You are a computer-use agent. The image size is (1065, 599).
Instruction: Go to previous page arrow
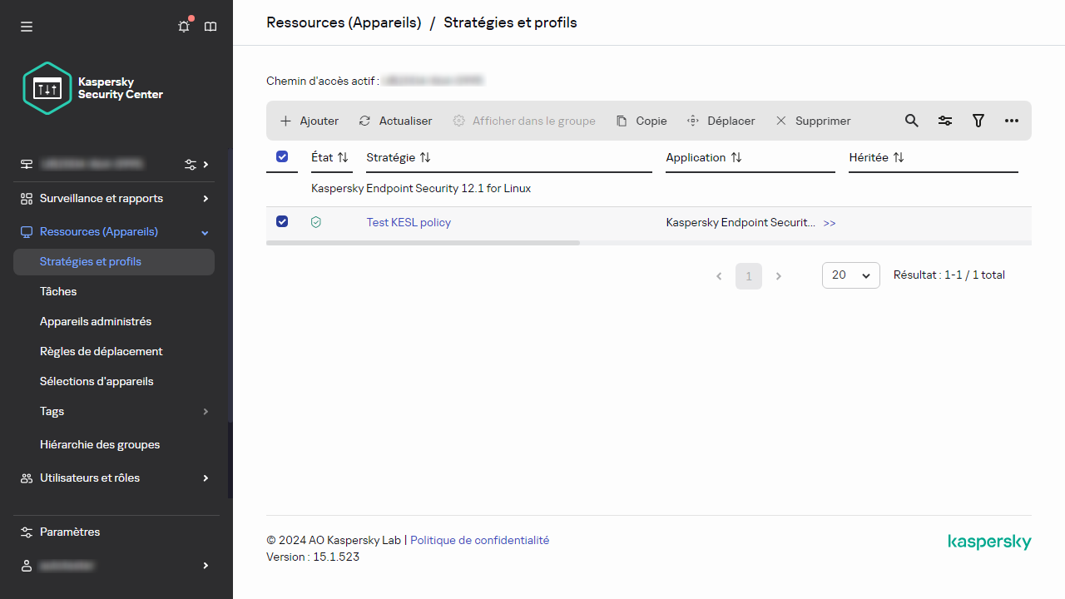coord(719,276)
